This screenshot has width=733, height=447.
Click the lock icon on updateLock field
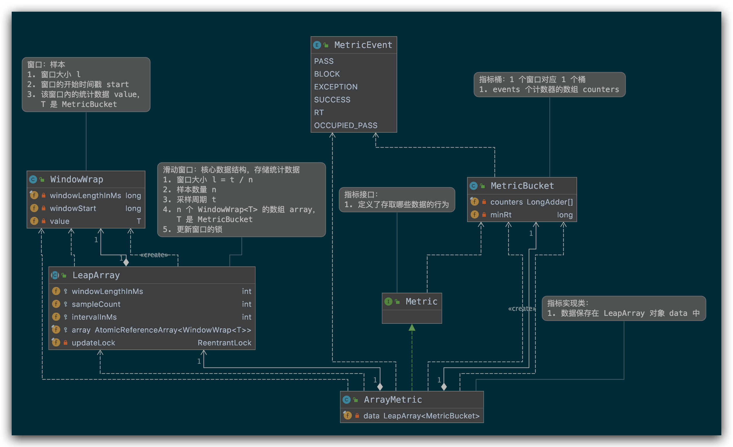[x=66, y=343]
